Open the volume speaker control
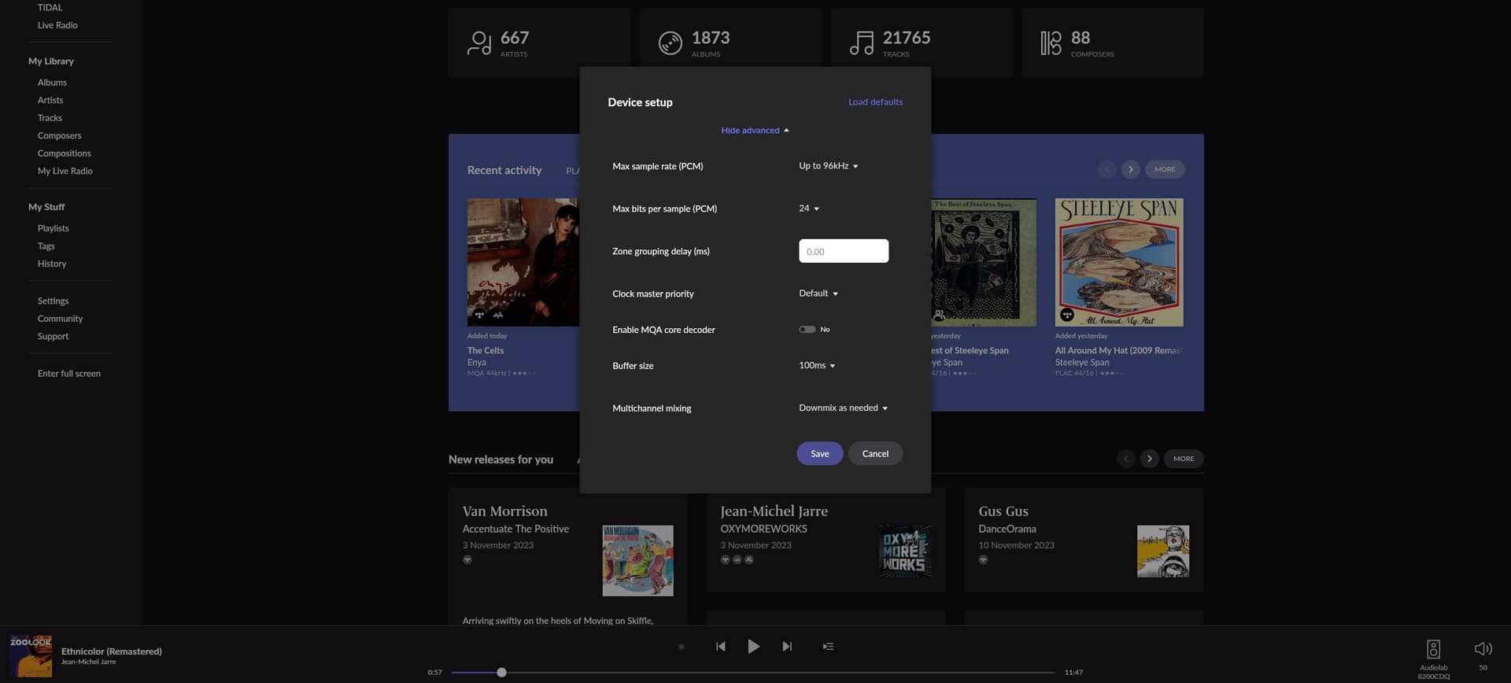 pyautogui.click(x=1483, y=648)
